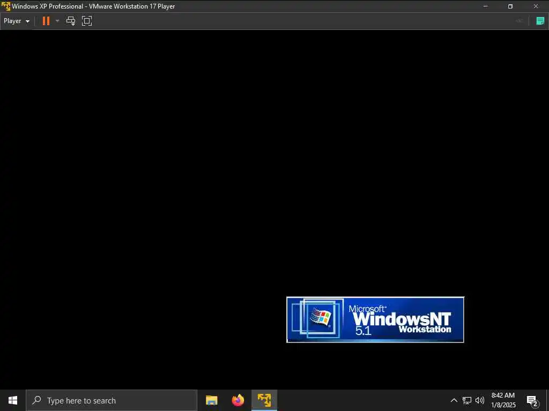This screenshot has width=549, height=411.
Task: Minimize the VMware Player window
Action: [485, 6]
